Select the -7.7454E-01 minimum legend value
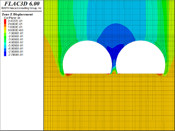This screenshot has width=175, height=131. 15,54
